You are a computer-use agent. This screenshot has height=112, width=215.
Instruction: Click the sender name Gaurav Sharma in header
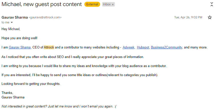click(x=15, y=17)
